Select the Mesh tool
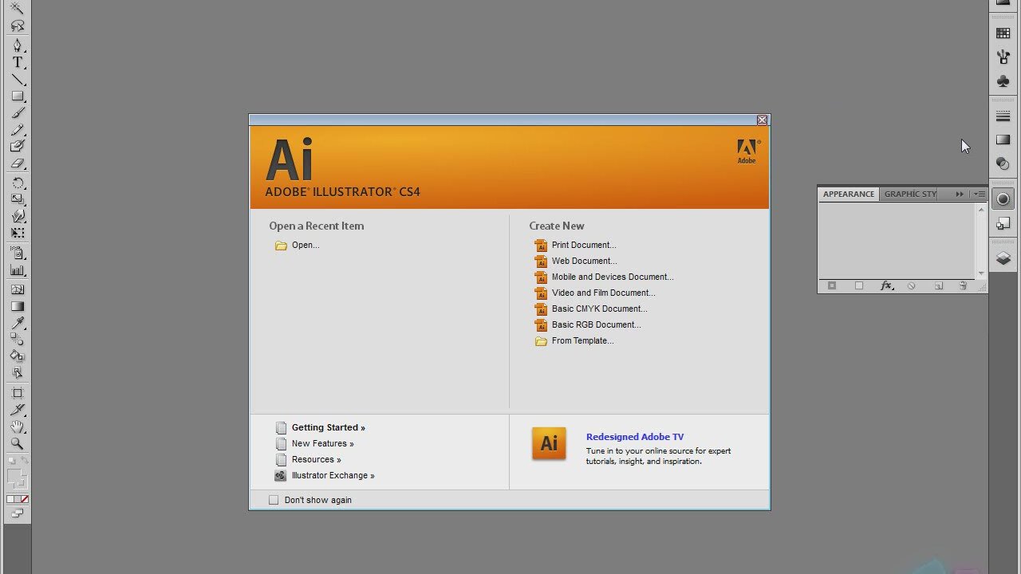This screenshot has width=1021, height=574. click(17, 289)
